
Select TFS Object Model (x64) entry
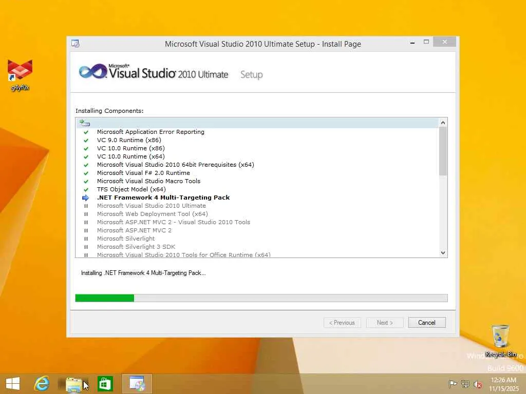coord(131,190)
